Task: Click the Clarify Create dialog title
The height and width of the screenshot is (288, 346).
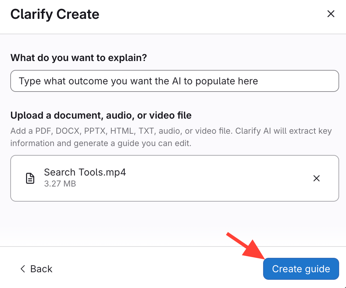Action: (x=55, y=14)
